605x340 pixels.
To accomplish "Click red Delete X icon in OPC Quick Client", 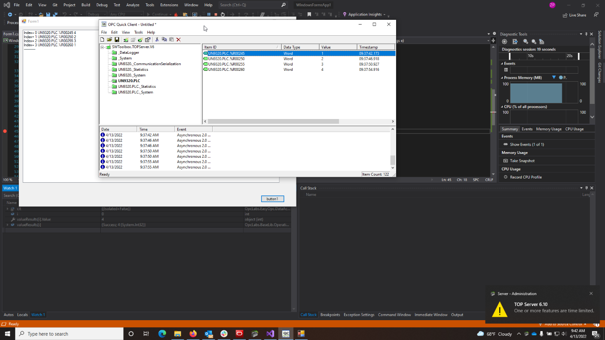I will [x=179, y=40].
